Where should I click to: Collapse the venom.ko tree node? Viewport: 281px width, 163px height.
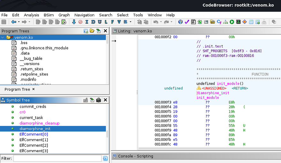3,38
